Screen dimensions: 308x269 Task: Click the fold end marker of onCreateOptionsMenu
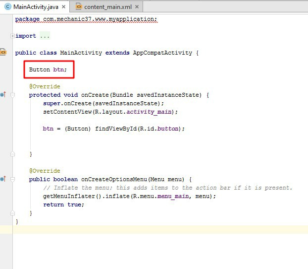click(x=12, y=213)
